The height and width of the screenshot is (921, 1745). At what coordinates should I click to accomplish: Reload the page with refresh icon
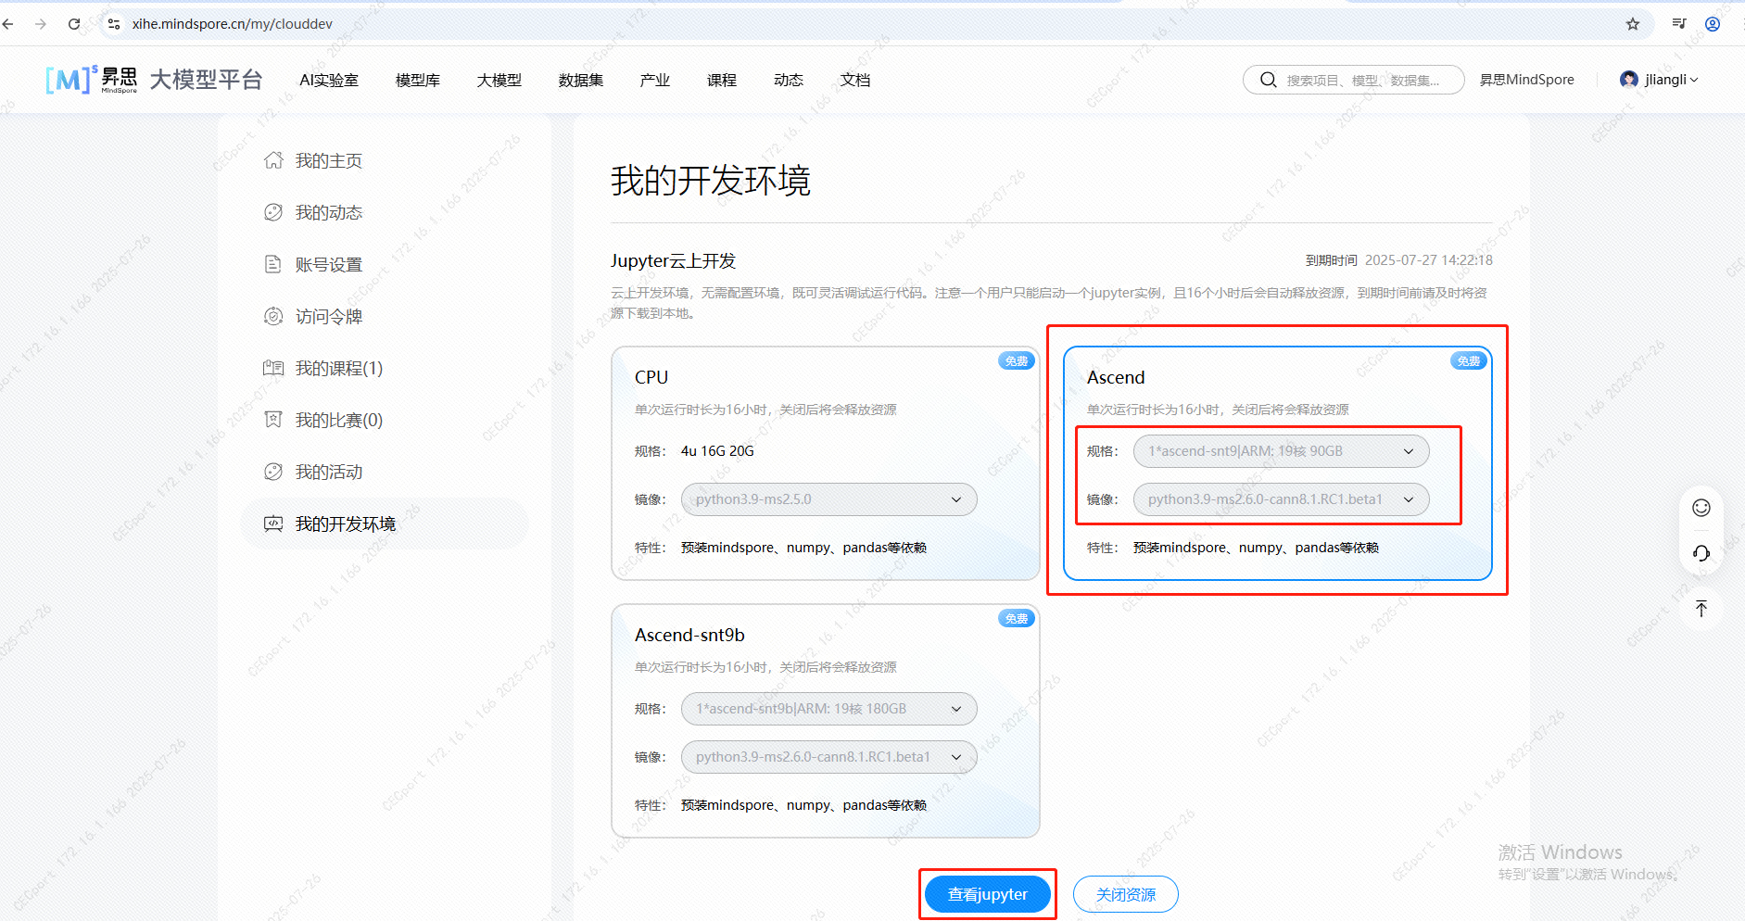(74, 24)
